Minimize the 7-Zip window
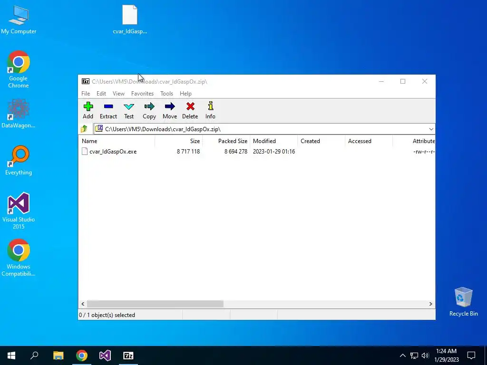Image resolution: width=487 pixels, height=365 pixels. pos(381,81)
